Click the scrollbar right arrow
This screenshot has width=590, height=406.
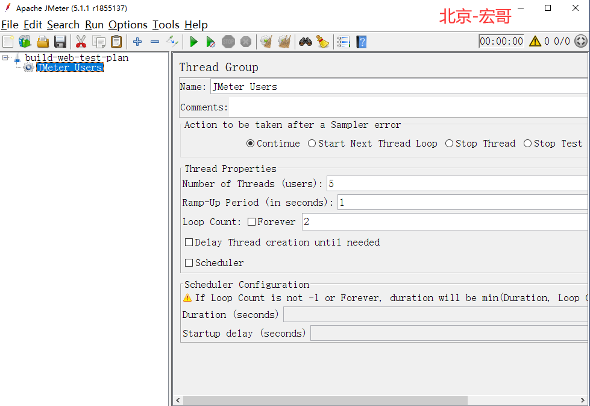coord(583,400)
